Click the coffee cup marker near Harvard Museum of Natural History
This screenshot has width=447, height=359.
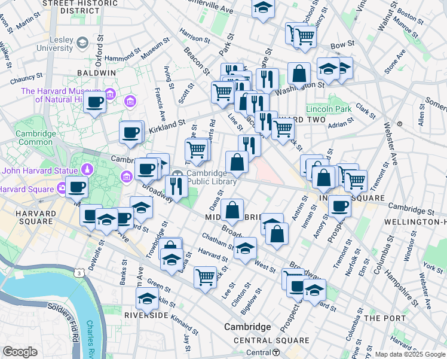tap(95, 105)
